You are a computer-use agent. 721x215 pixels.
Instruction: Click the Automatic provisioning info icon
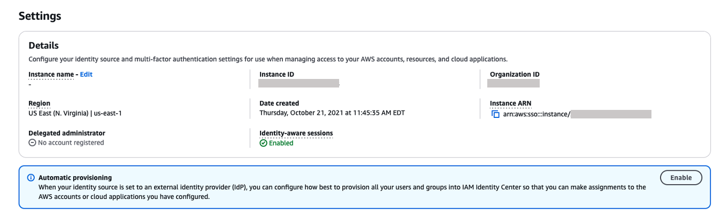click(31, 178)
